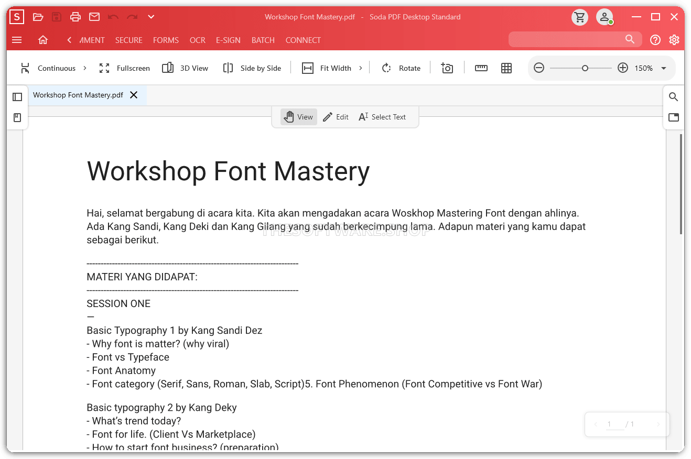The height and width of the screenshot is (459, 691).
Task: Expand the quick access toolbar chevron
Action: tap(151, 17)
